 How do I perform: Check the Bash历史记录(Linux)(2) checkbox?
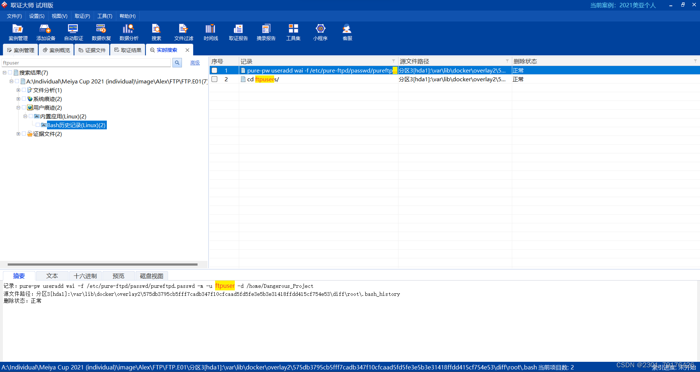pos(38,125)
